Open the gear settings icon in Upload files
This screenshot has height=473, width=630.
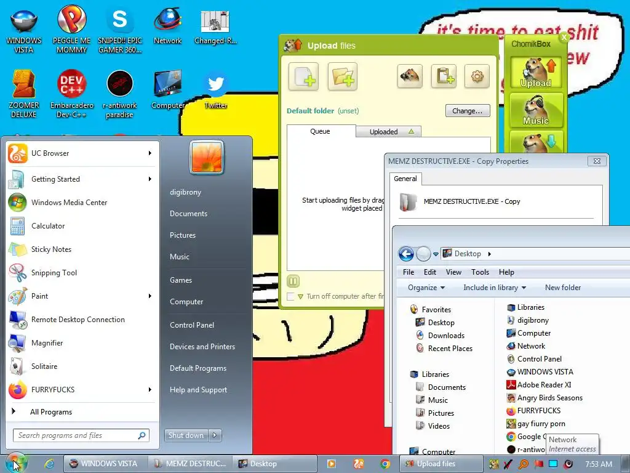[477, 76]
